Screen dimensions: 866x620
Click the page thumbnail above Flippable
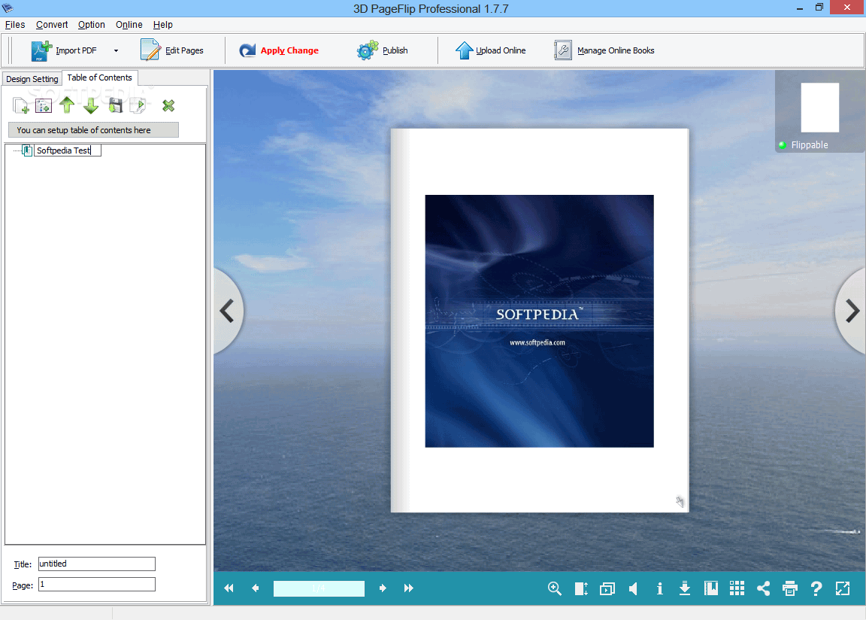[819, 108]
